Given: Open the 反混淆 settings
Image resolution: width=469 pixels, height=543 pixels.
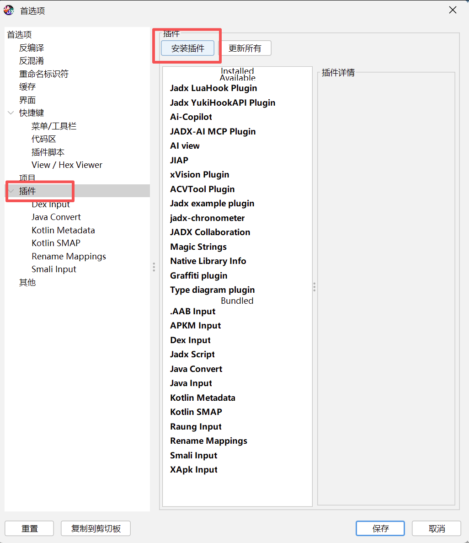Looking at the screenshot, I should pos(32,60).
